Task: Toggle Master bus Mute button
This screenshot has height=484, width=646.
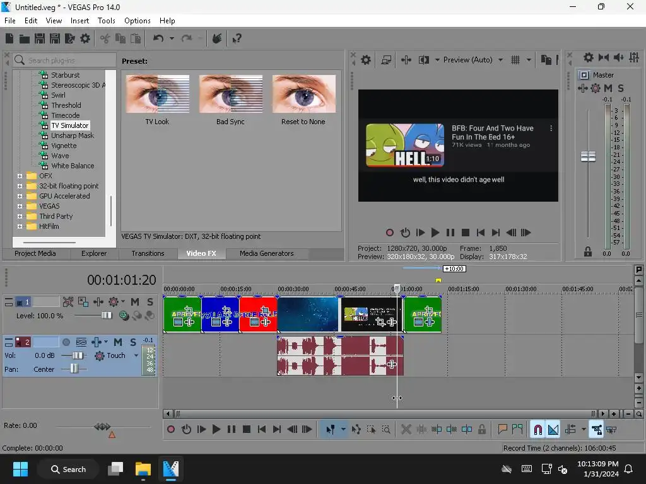Action: click(x=608, y=88)
